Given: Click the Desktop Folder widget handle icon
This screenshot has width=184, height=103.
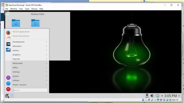Looking at the screenshot, I should (6, 13).
